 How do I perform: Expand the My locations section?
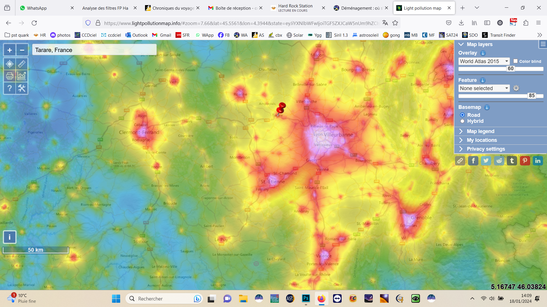tap(481, 140)
